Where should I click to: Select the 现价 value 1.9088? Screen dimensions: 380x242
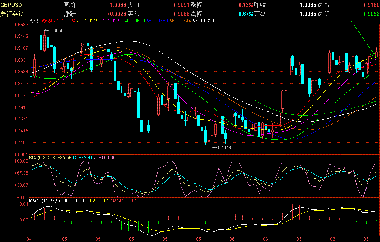118,5
